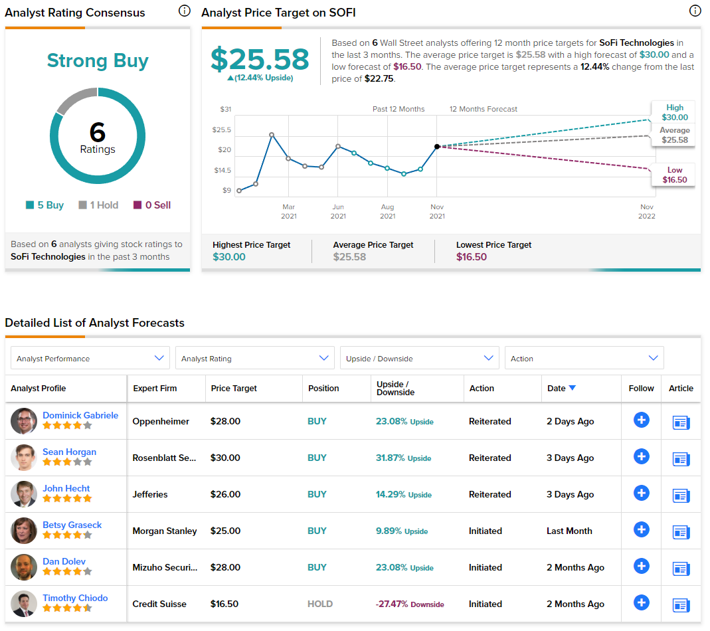Follow Dominick Gabriele with the plus icon

641,420
